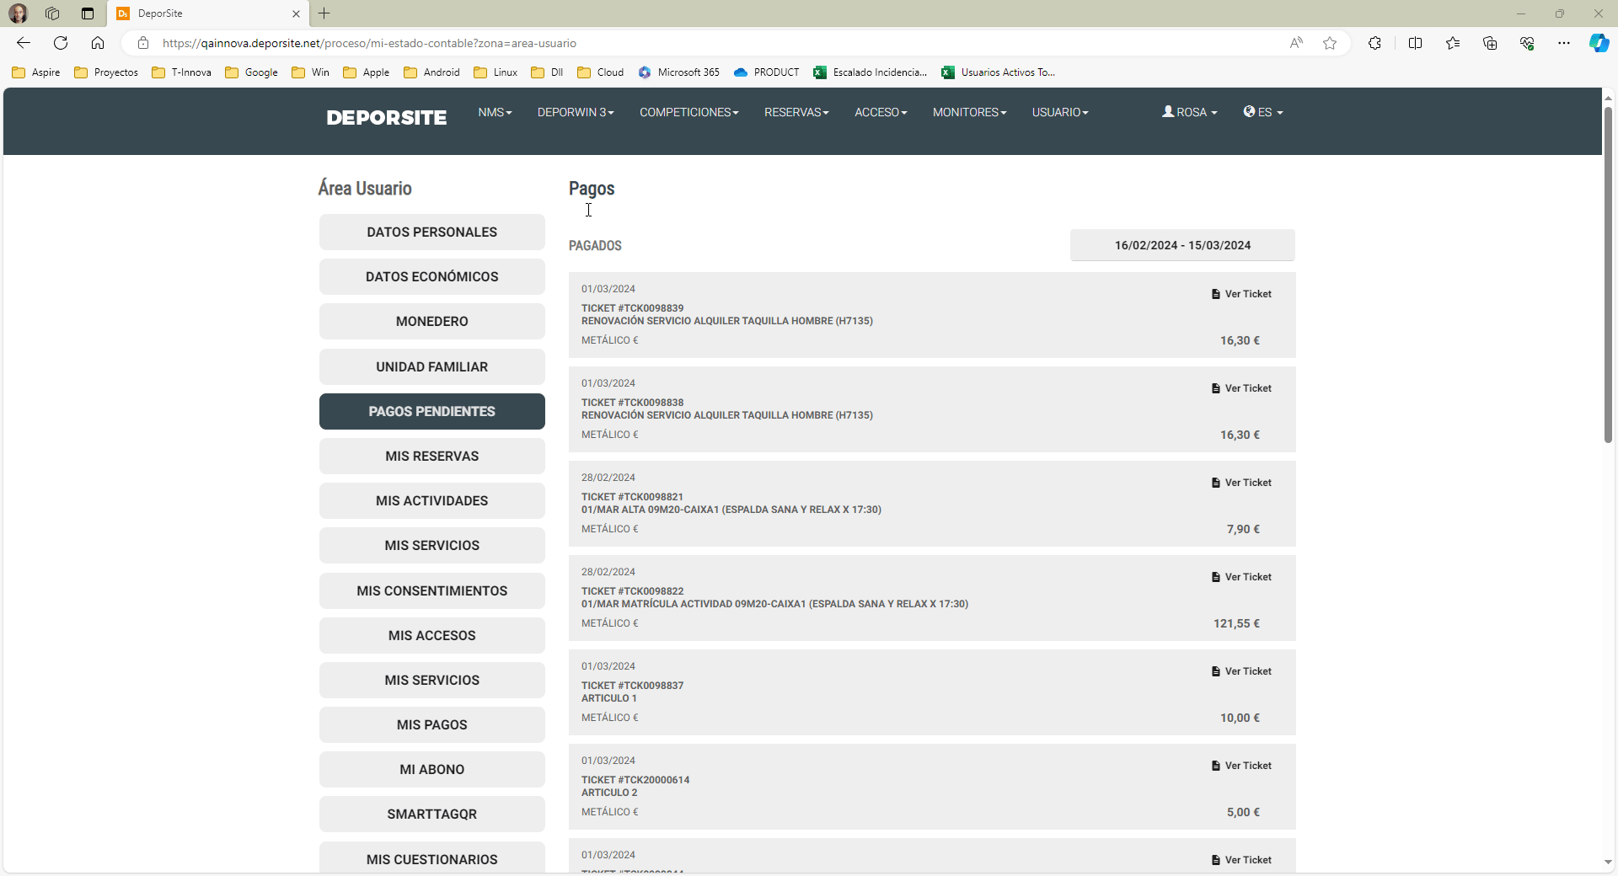This screenshot has height=876, width=1618.
Task: Open MIS PAGOS section
Action: click(432, 724)
